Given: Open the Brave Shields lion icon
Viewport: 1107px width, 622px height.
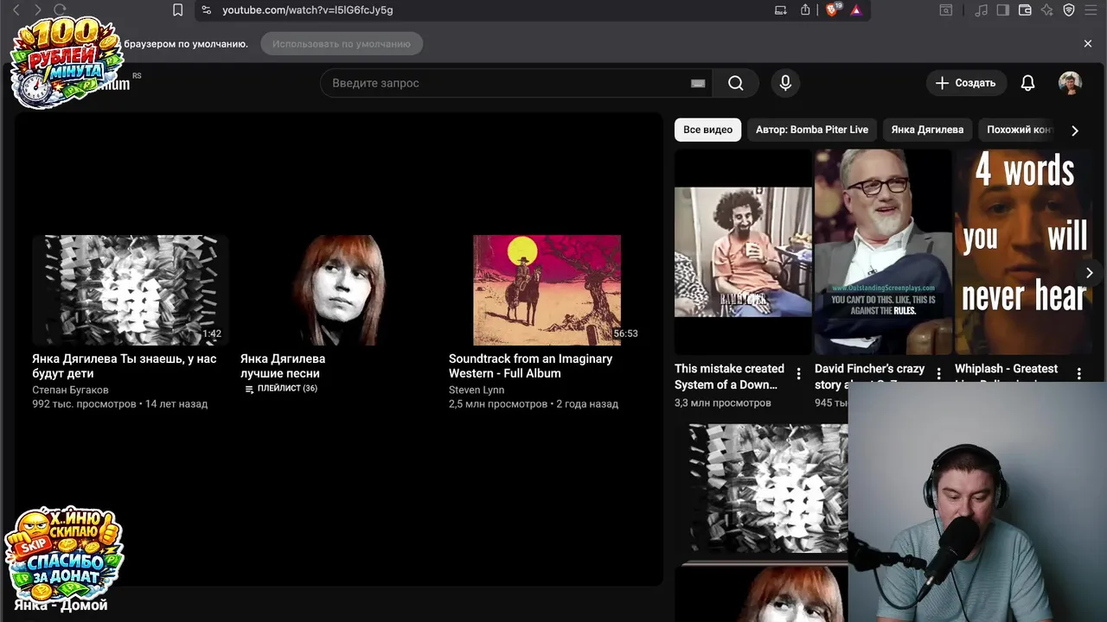Looking at the screenshot, I should pyautogui.click(x=832, y=10).
